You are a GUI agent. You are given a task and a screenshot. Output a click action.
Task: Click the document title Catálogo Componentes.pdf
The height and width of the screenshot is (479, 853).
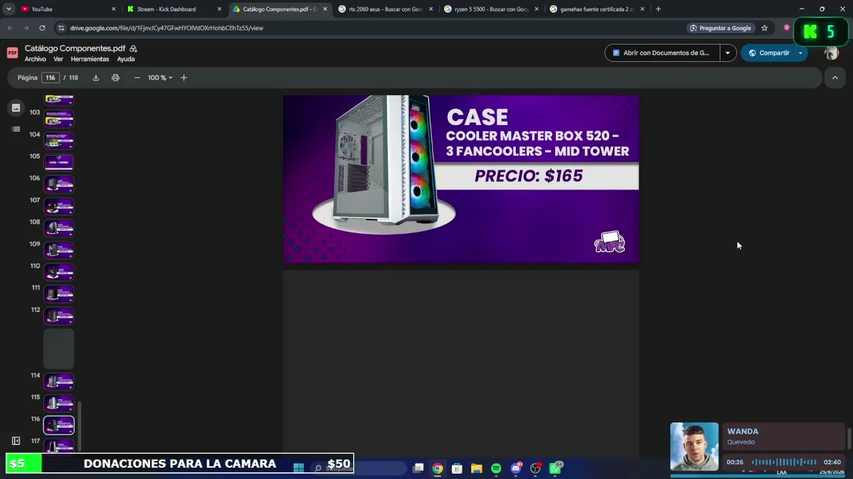click(75, 49)
